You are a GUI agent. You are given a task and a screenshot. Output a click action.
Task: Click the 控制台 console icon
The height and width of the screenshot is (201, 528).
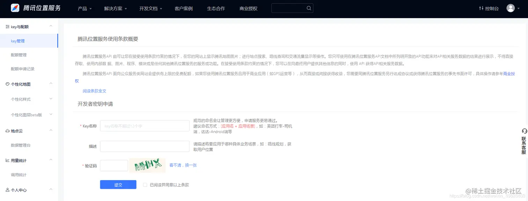pyautogui.click(x=481, y=8)
